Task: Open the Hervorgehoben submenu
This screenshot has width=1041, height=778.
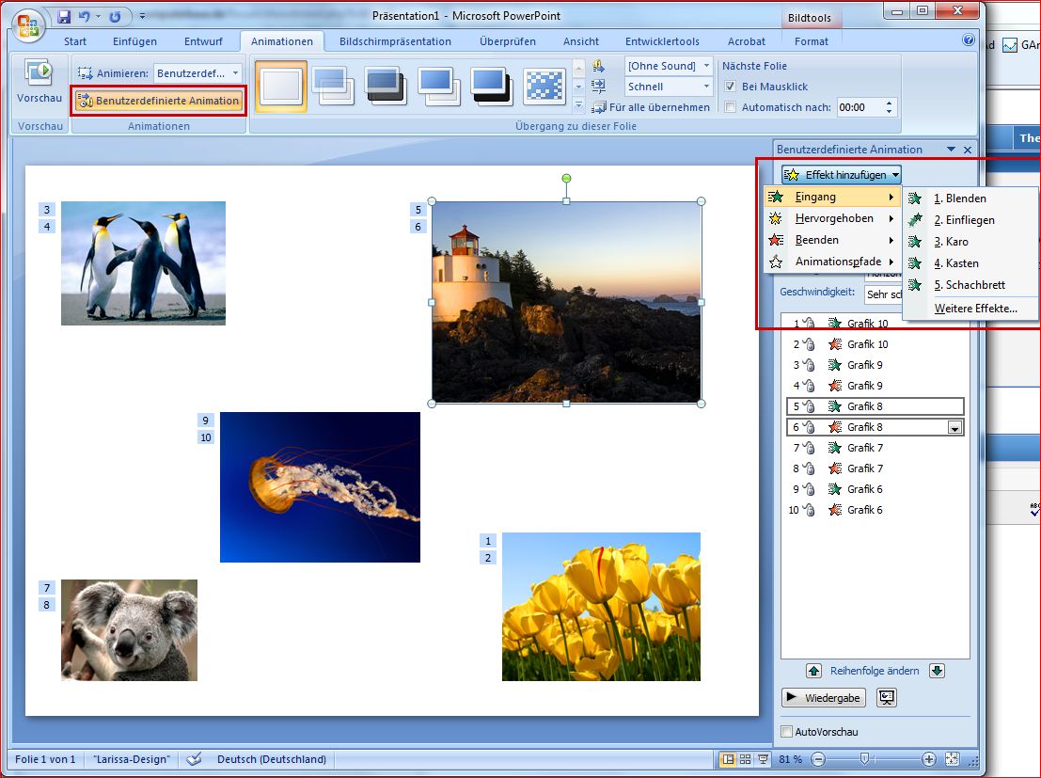Action: point(832,218)
